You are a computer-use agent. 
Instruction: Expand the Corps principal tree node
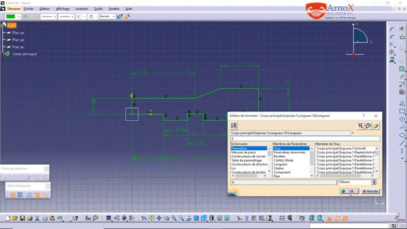coord(3,53)
